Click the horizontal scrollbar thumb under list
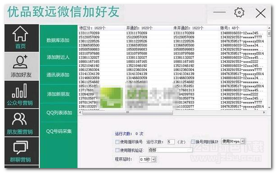276x173 pixels. click(128, 112)
